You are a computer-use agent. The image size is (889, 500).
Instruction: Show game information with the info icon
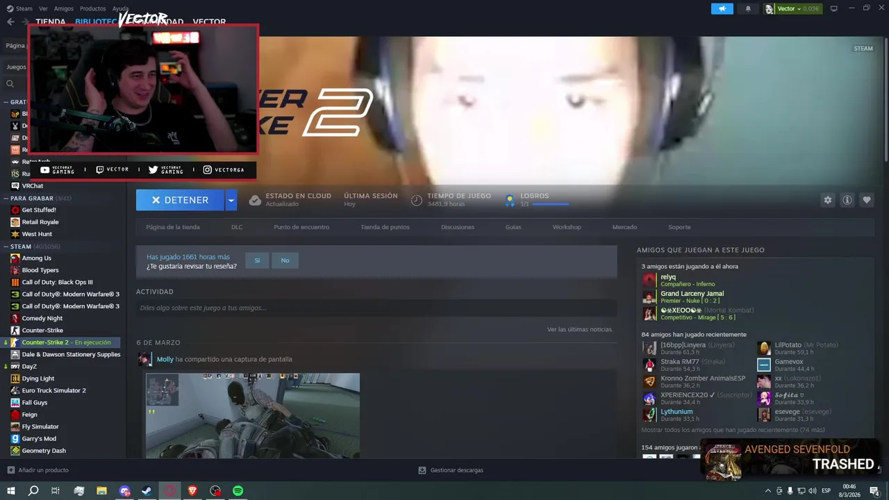click(x=847, y=200)
